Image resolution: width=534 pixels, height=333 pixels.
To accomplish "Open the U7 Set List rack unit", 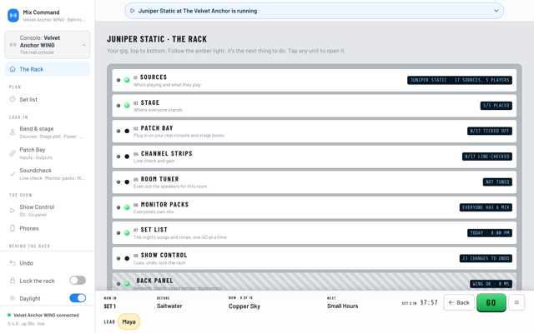I will pyautogui.click(x=314, y=233).
